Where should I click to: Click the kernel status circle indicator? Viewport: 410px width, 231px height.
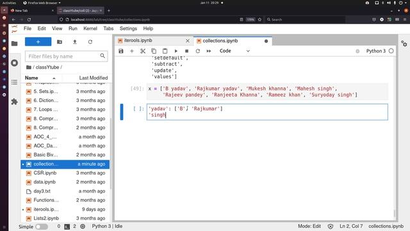(391, 51)
